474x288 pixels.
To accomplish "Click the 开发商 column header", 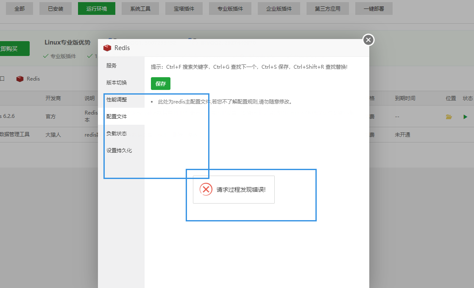I will (x=53, y=98).
